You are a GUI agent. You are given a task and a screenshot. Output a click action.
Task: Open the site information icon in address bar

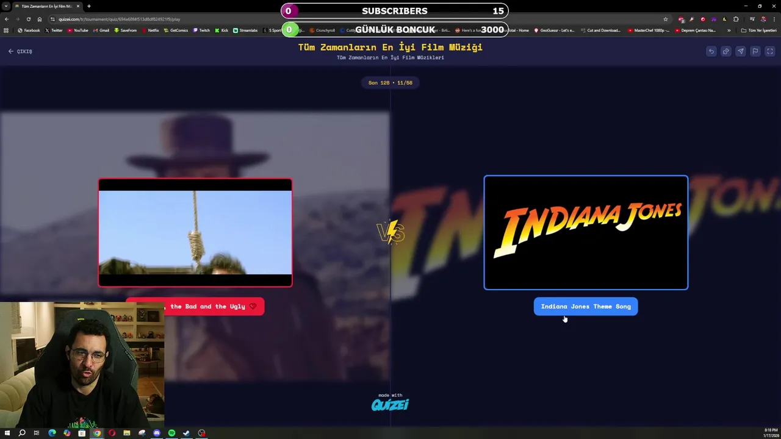[x=52, y=19]
